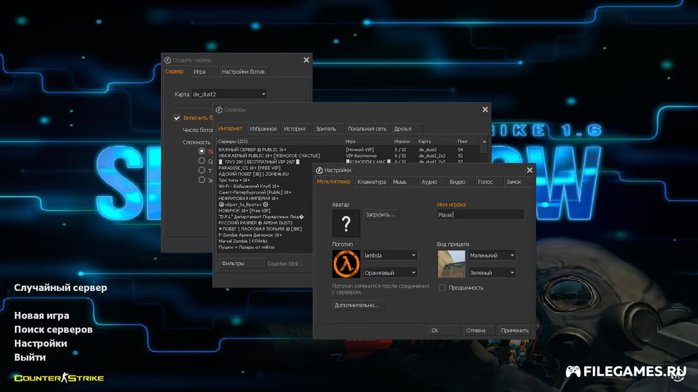Select the first Сложность radio button

tap(202, 151)
